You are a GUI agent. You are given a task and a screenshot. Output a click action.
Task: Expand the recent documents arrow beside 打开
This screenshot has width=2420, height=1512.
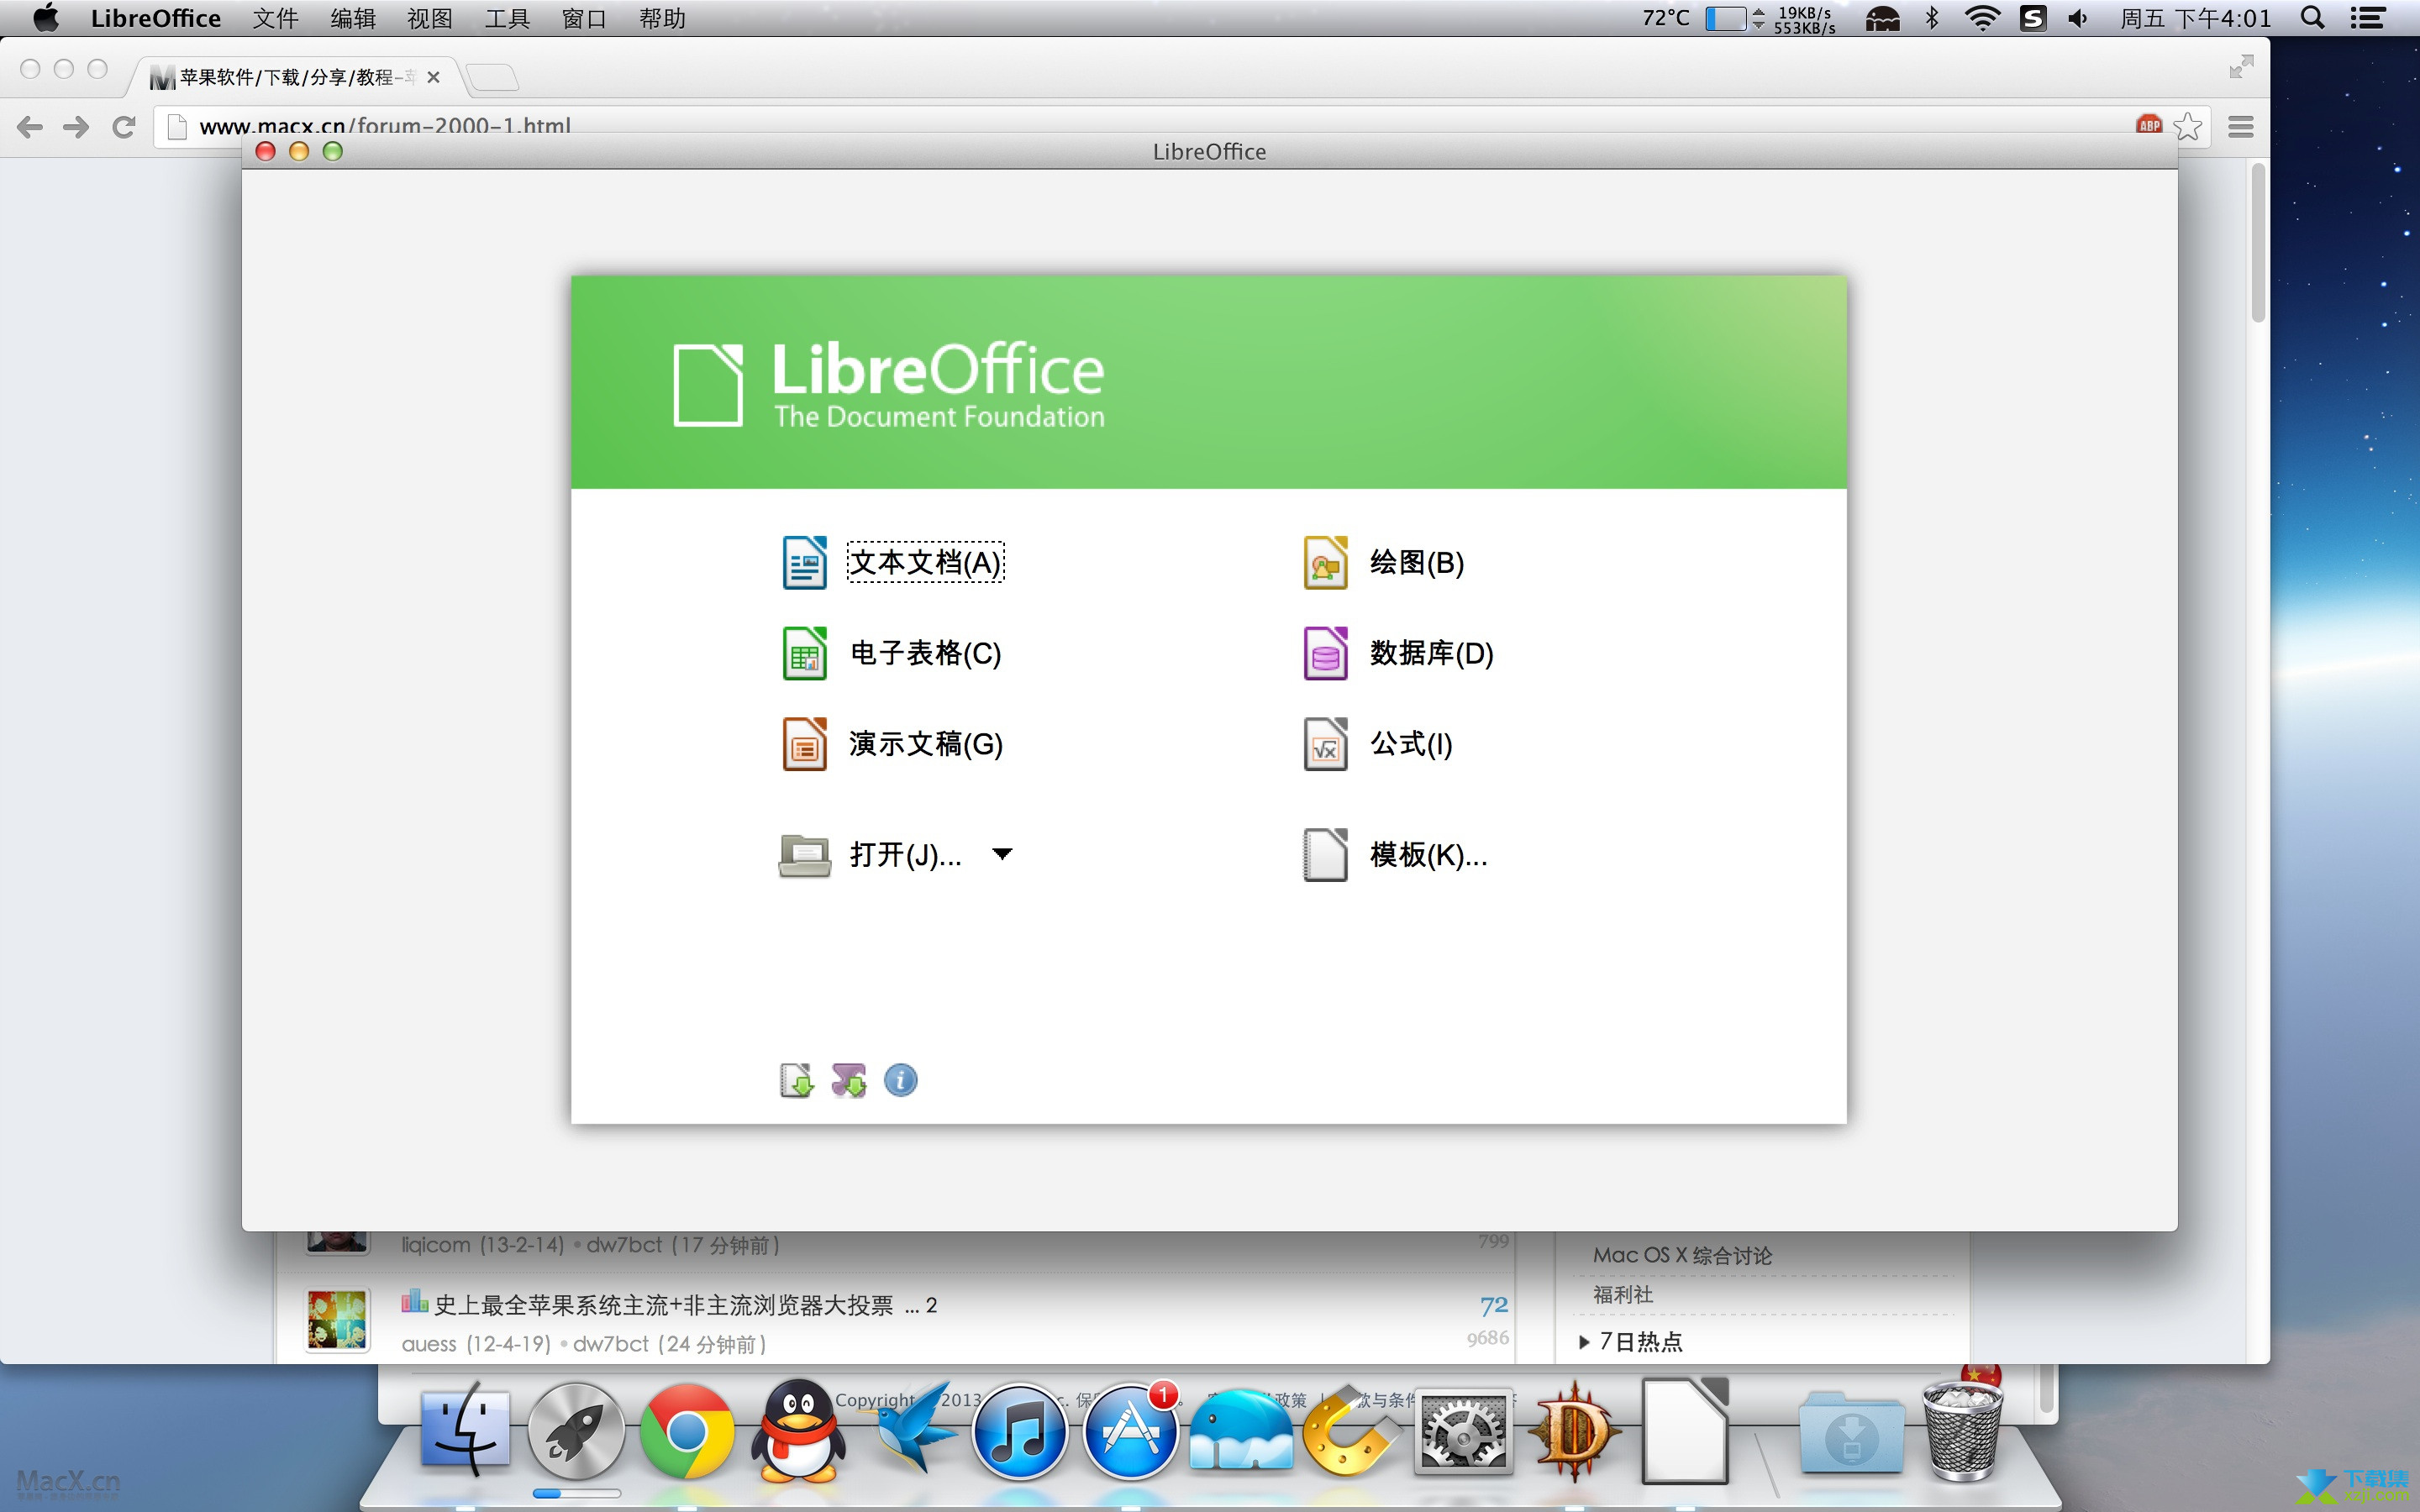1002,854
